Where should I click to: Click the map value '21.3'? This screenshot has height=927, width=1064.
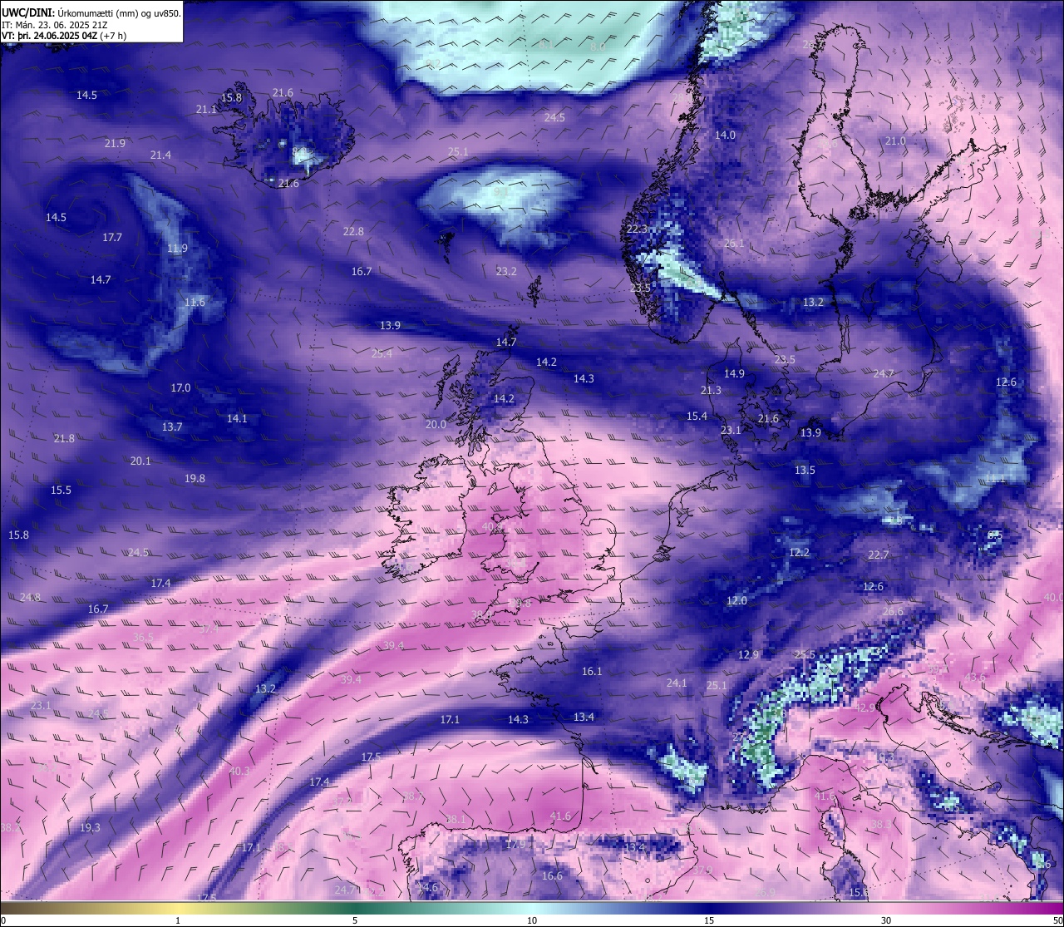point(711,391)
